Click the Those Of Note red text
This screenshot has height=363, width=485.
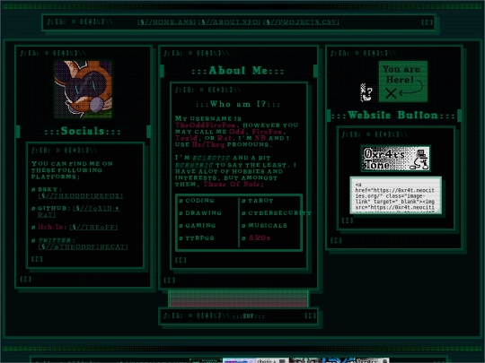(232, 185)
